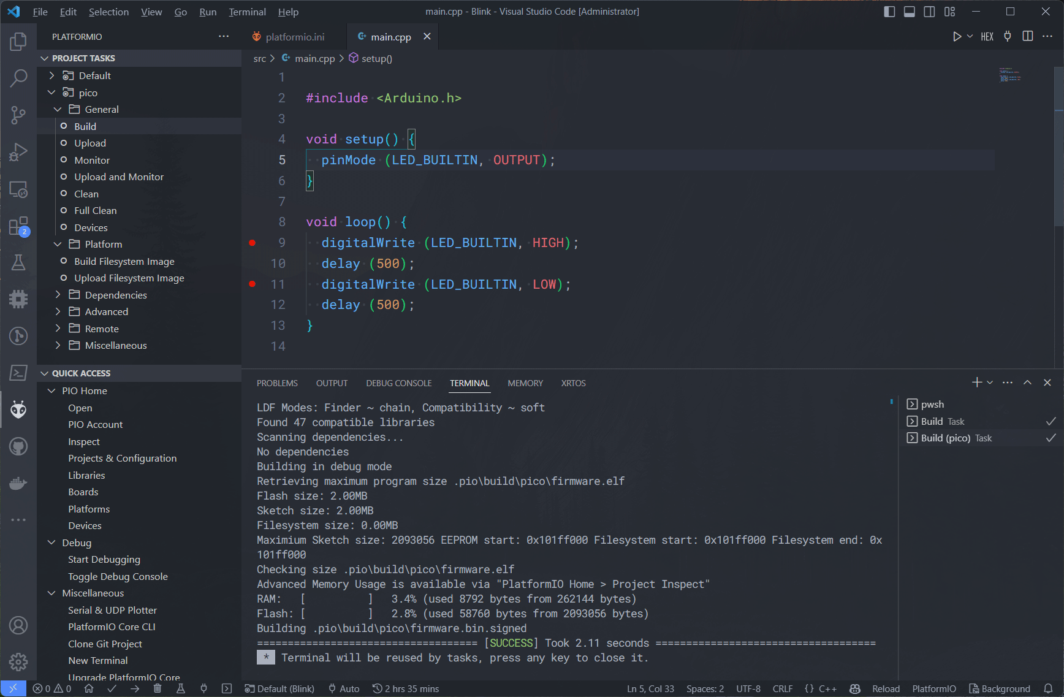This screenshot has width=1064, height=697.
Task: Open Remote Explorer view
Action: coord(18,189)
